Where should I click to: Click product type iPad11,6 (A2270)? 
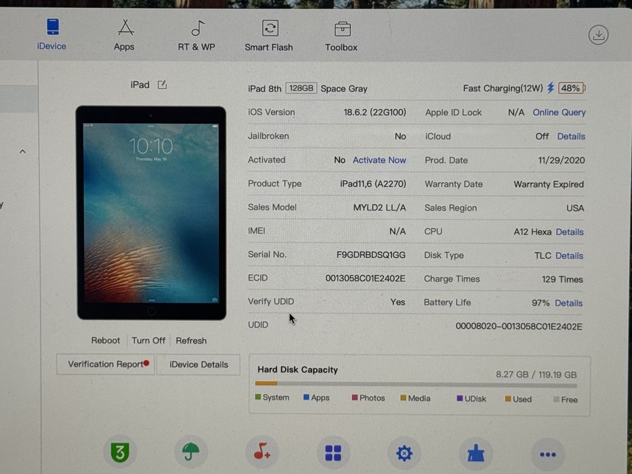click(373, 184)
